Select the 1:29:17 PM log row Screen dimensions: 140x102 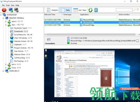(92, 25)
